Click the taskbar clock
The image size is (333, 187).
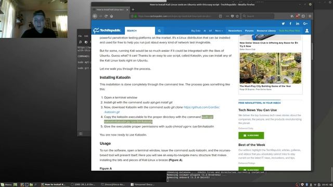click(x=325, y=185)
